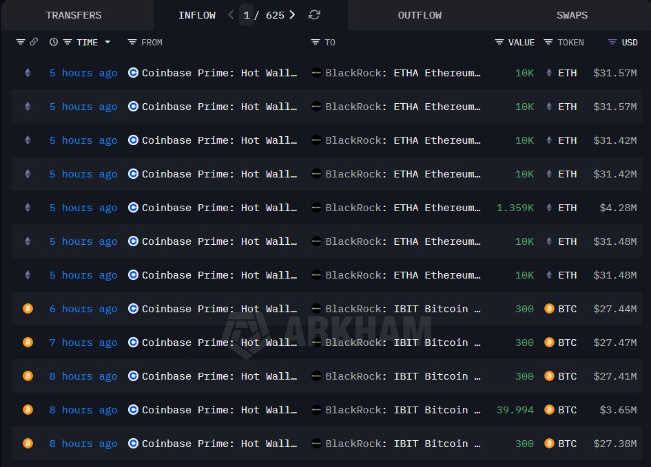Viewport: 651px width, 467px height.
Task: Click the clock icon next to TIME
Action: click(x=54, y=42)
